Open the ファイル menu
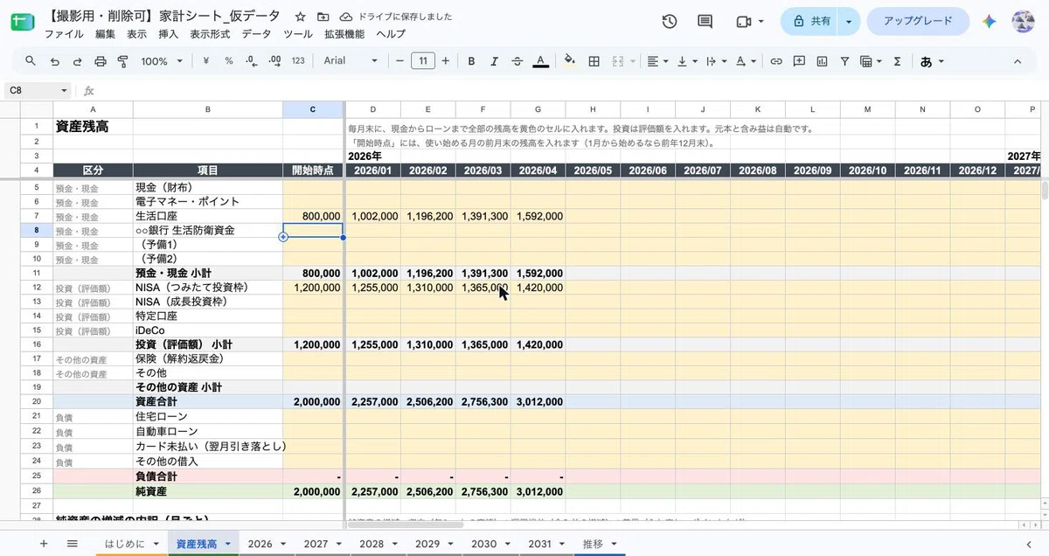The image size is (1049, 556). 64,34
